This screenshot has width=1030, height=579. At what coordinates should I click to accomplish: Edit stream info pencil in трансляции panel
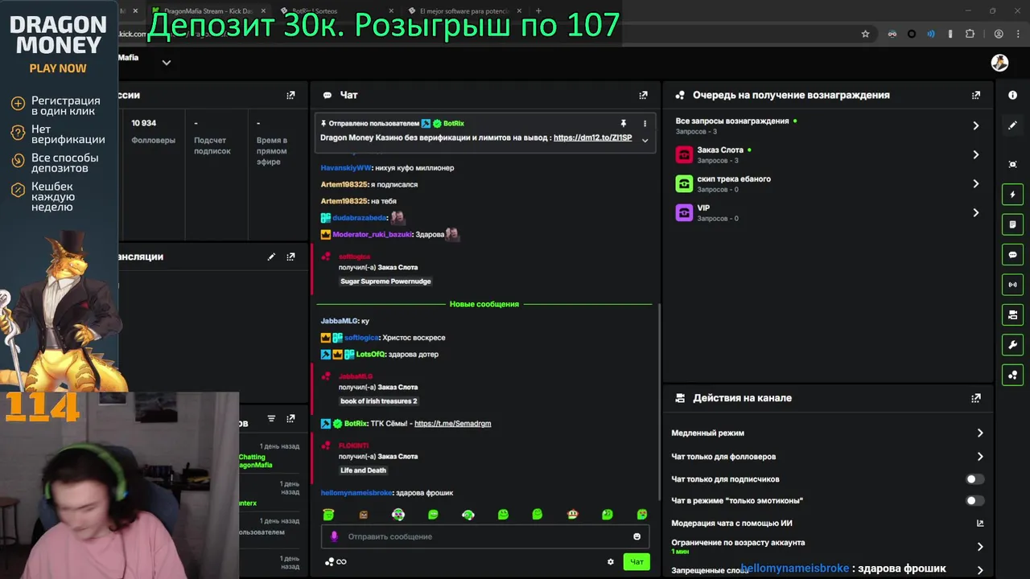tap(271, 257)
